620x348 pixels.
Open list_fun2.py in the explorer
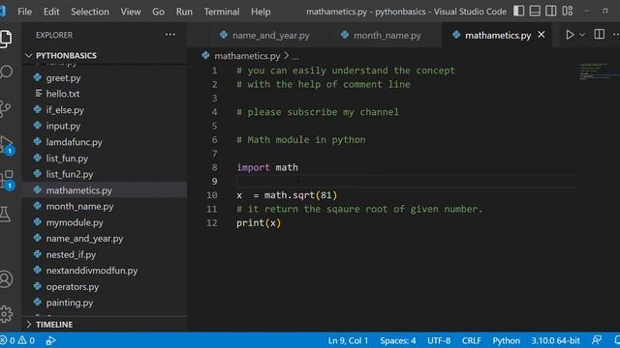coord(70,174)
